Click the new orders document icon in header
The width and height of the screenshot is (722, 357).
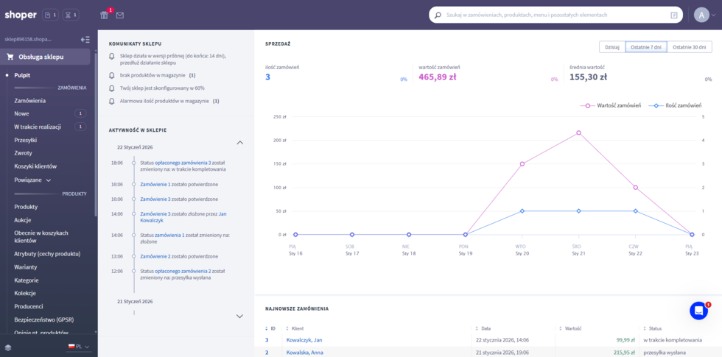tap(50, 15)
